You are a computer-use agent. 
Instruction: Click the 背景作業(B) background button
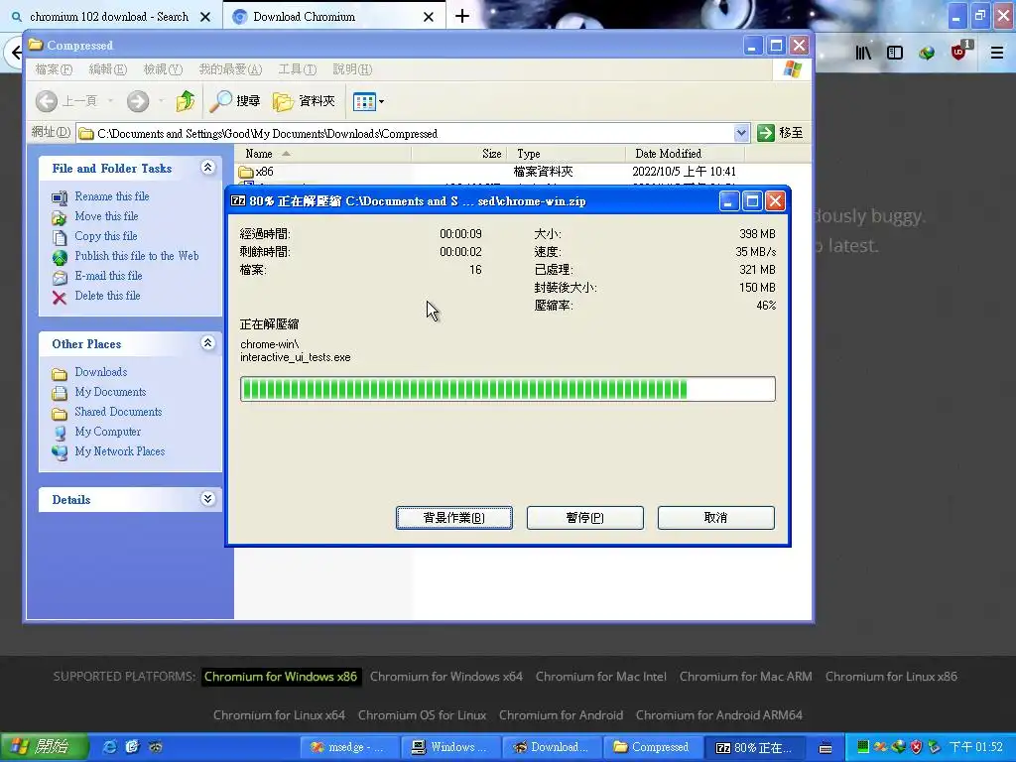[x=454, y=518]
